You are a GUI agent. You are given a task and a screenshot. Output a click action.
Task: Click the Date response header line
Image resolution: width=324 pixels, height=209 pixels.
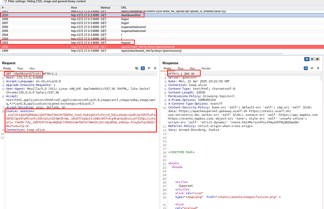[x=199, y=81]
